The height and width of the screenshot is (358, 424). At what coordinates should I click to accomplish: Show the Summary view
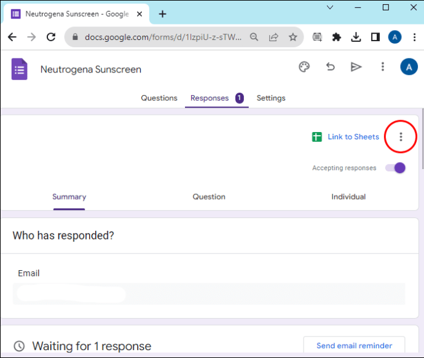coord(69,197)
